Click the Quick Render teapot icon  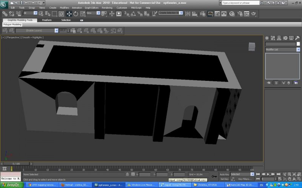pyautogui.click(x=253, y=14)
